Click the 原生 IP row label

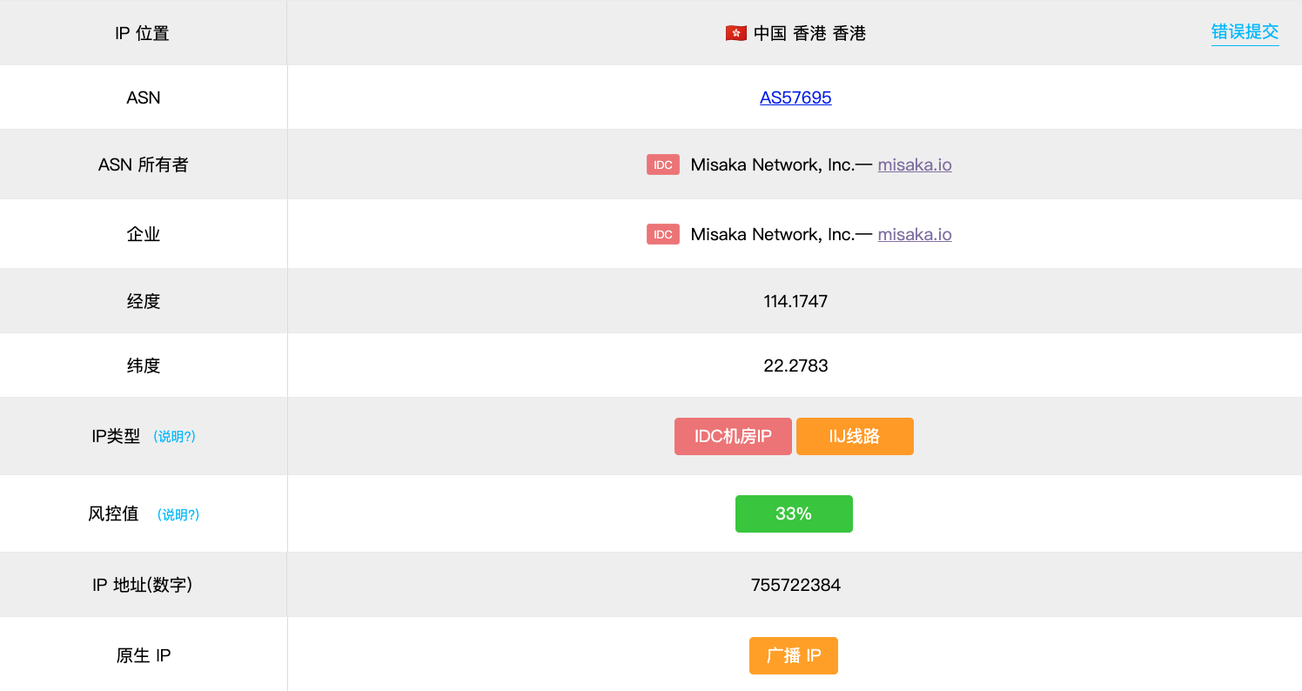pyautogui.click(x=144, y=655)
